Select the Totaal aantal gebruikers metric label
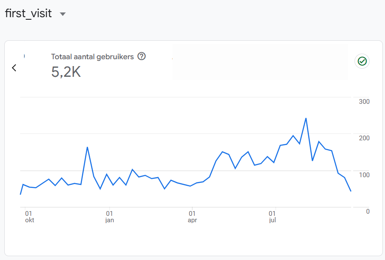The width and height of the screenshot is (385, 260). pyautogui.click(x=92, y=57)
